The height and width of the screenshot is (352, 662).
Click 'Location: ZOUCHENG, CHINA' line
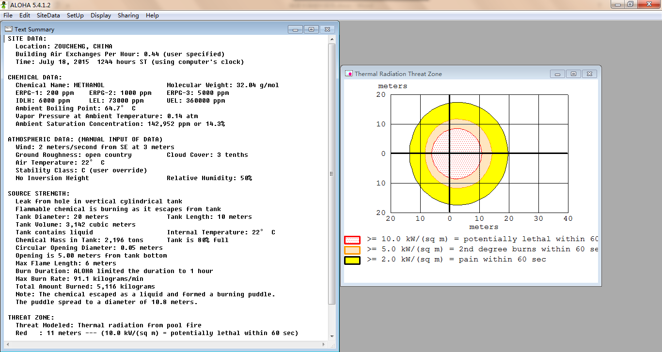(64, 46)
